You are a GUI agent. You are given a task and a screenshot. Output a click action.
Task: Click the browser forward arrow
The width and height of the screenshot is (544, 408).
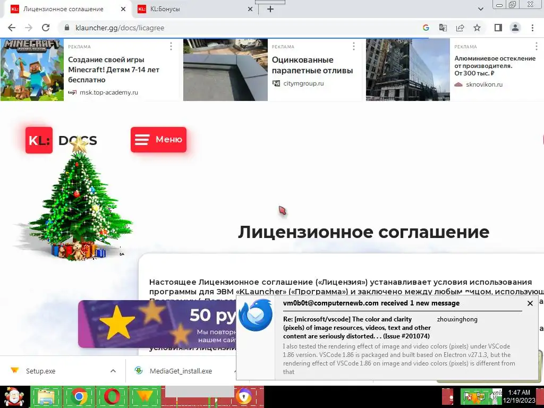pyautogui.click(x=29, y=28)
